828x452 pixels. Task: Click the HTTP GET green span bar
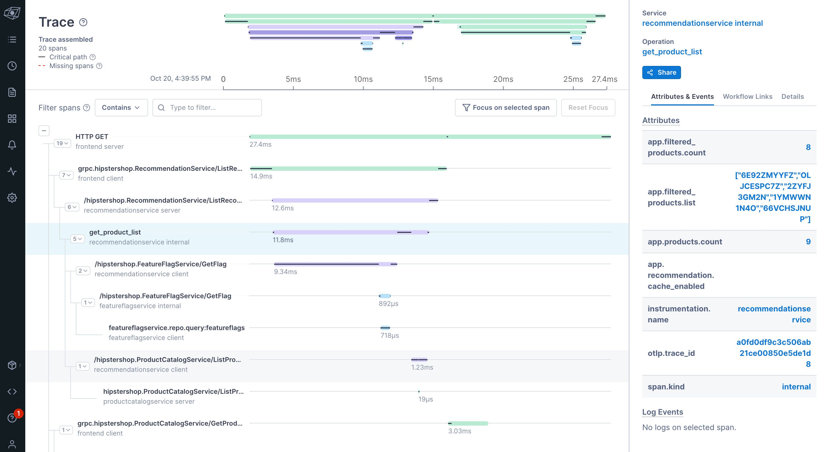pos(354,137)
